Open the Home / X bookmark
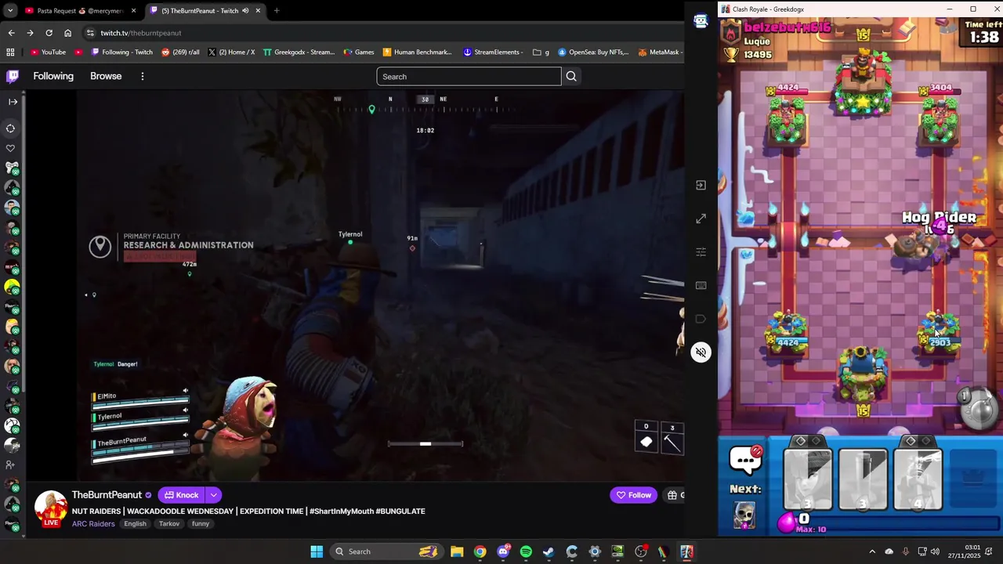This screenshot has height=564, width=1003. tap(231, 52)
